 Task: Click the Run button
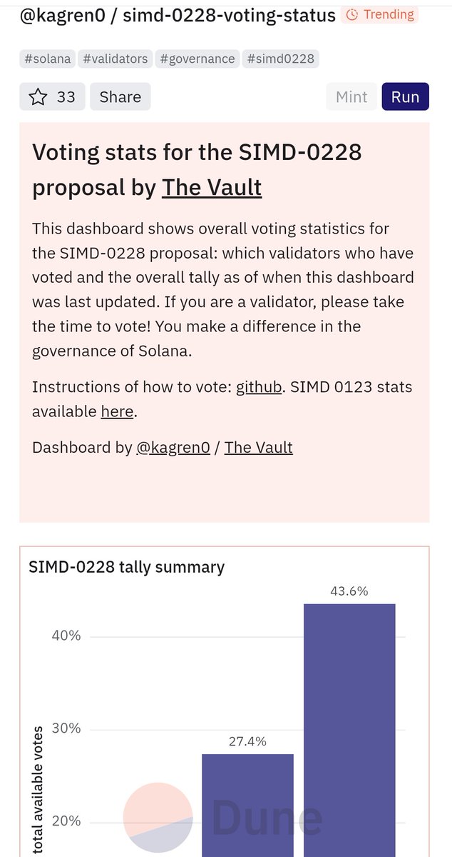pyautogui.click(x=405, y=96)
